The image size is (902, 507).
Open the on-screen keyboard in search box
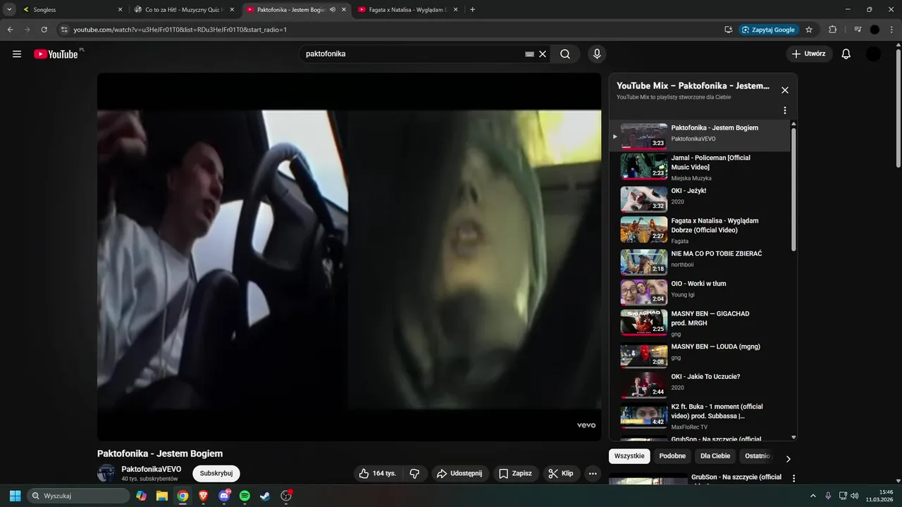pyautogui.click(x=530, y=54)
